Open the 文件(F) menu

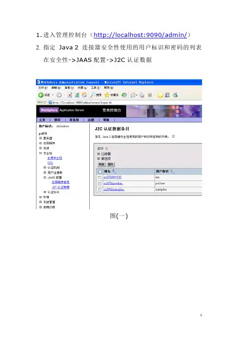[x=43, y=88]
